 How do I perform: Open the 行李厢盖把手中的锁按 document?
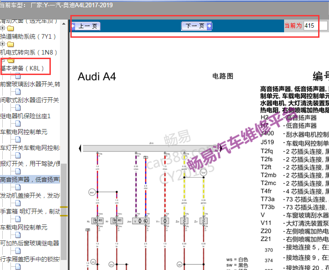[x=30, y=259]
